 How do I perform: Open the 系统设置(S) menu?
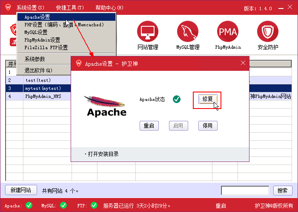[30, 8]
